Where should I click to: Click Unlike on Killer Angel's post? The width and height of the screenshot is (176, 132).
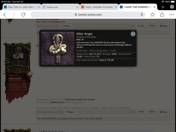pyautogui.click(x=141, y=112)
